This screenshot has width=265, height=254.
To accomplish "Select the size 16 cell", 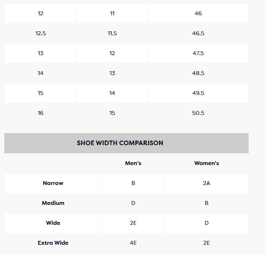I will pos(41,113).
